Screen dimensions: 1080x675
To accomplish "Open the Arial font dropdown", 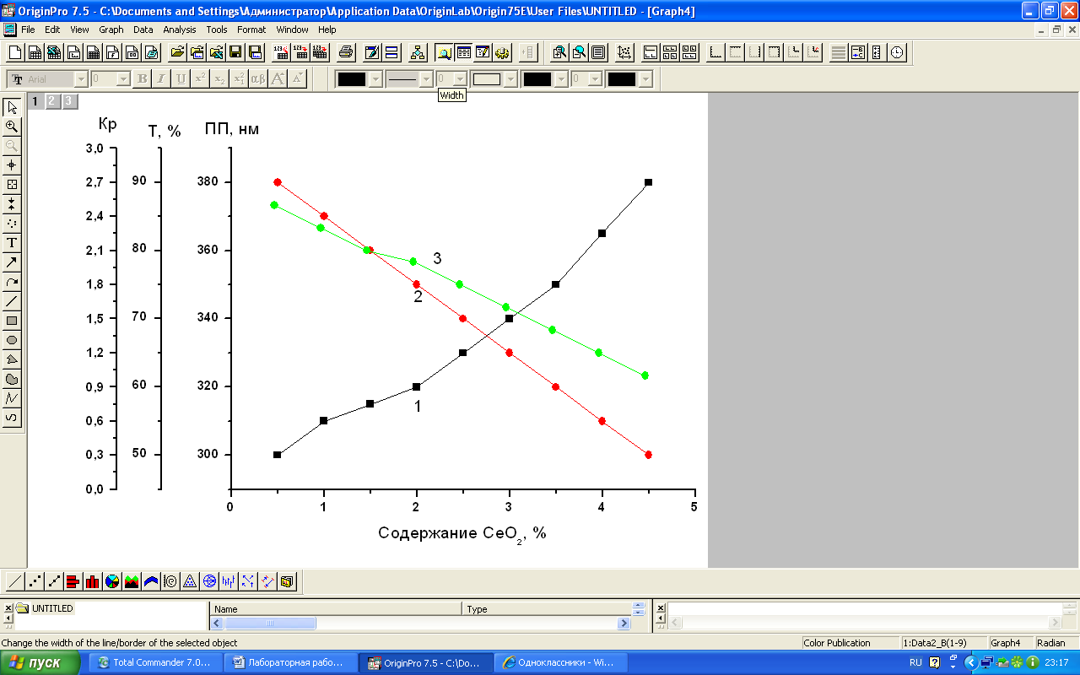I will tap(81, 78).
